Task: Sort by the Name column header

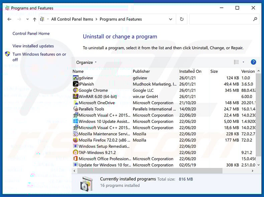Action: point(102,71)
